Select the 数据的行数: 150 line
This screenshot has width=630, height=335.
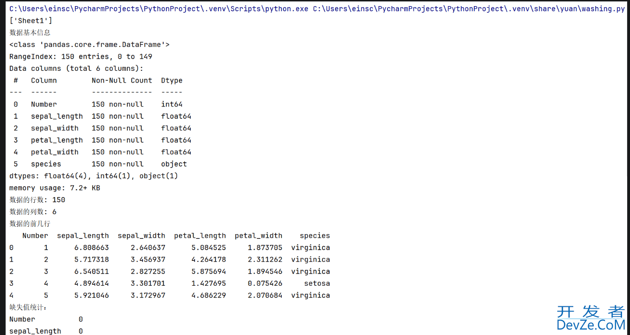tap(37, 200)
